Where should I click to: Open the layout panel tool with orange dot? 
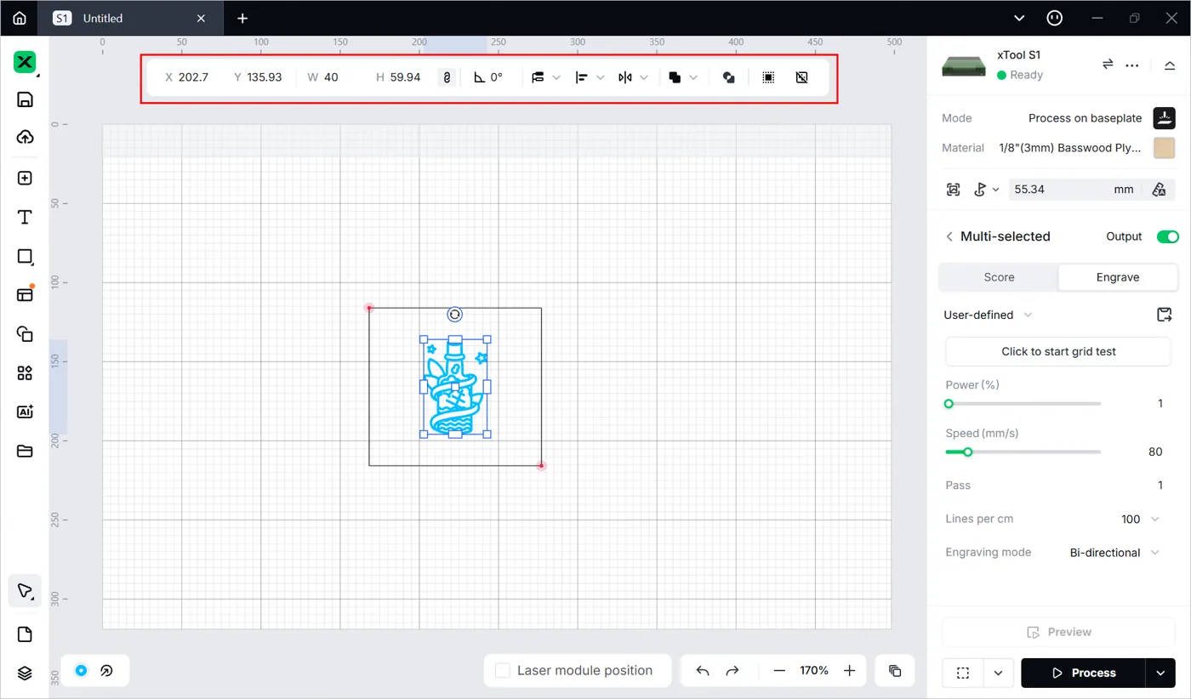coord(25,294)
